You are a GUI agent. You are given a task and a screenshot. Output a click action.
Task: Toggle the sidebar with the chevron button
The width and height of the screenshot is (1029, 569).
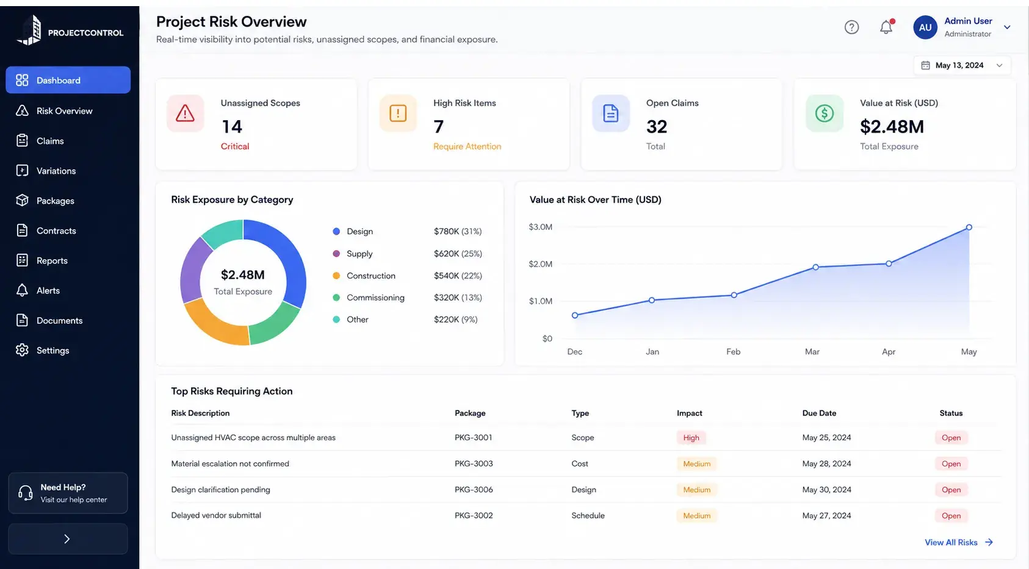click(68, 539)
